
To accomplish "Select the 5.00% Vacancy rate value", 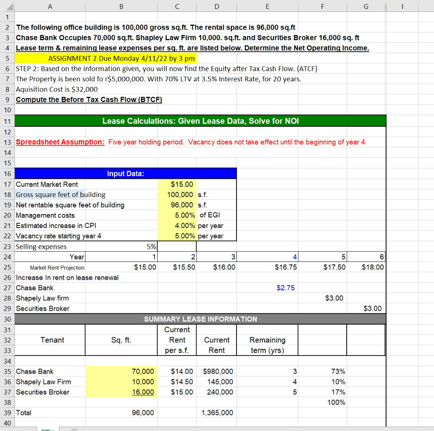I will [x=177, y=236].
